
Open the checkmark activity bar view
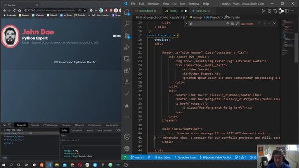pyautogui.click(x=127, y=94)
